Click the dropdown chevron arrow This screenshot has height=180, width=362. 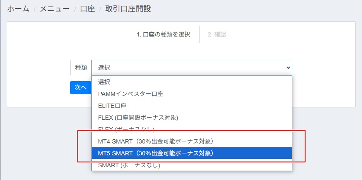click(x=288, y=67)
